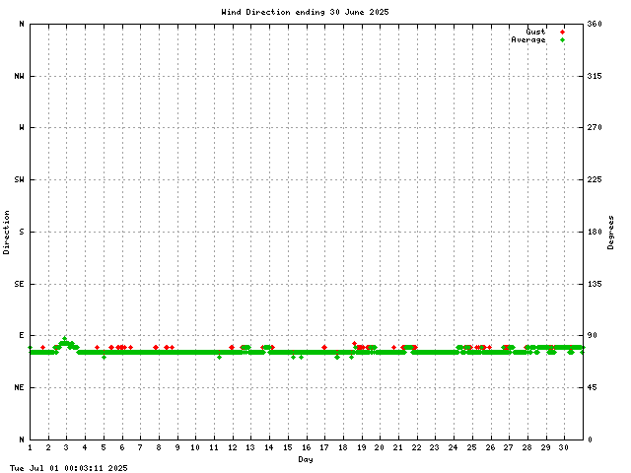The width and height of the screenshot is (631, 473).
Task: Click the green Average legend marker
Action: (x=562, y=39)
